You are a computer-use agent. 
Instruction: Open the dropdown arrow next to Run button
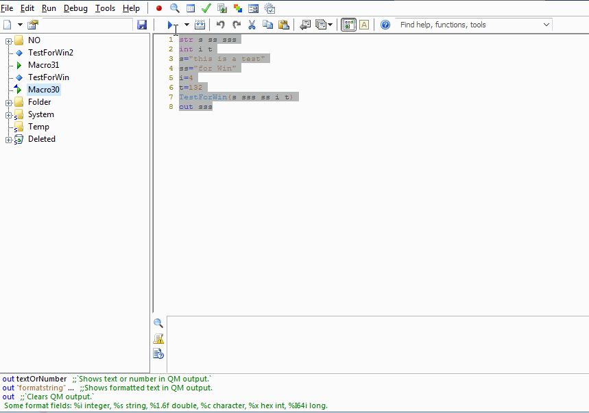point(187,25)
